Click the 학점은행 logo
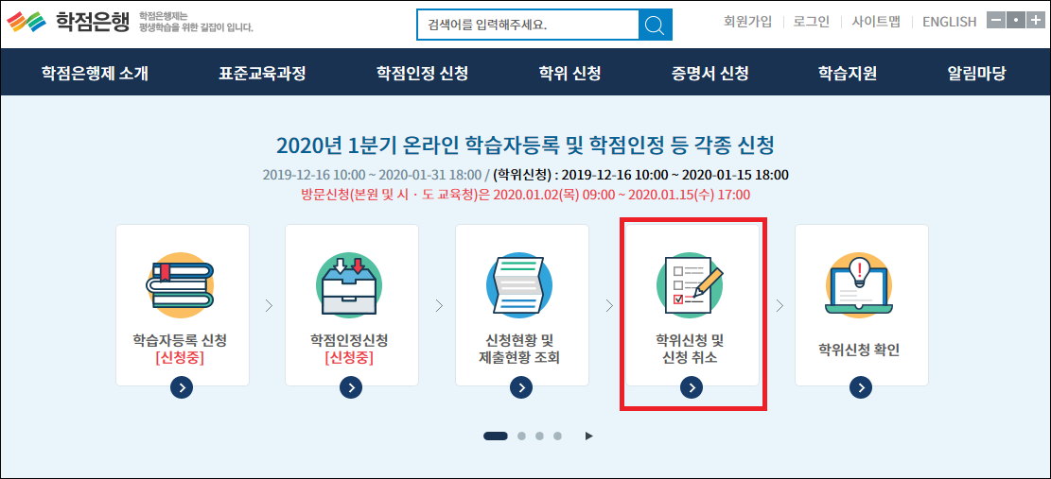The height and width of the screenshot is (479, 1051). click(x=68, y=22)
